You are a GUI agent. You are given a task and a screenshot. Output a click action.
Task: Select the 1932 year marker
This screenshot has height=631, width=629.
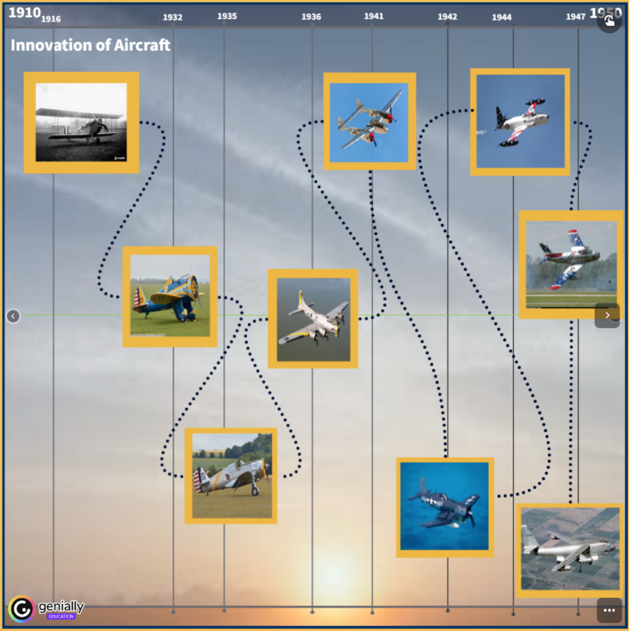pyautogui.click(x=172, y=17)
